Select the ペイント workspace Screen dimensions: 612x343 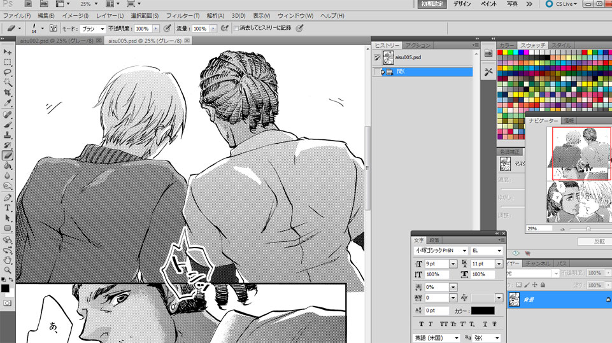[x=488, y=4]
